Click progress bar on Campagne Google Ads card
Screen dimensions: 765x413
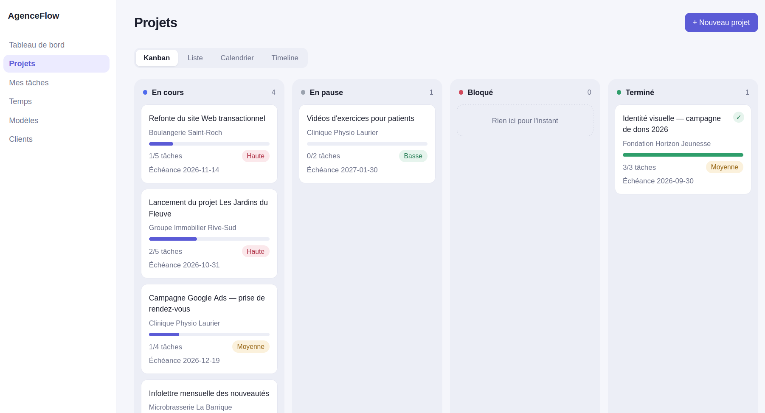point(209,334)
